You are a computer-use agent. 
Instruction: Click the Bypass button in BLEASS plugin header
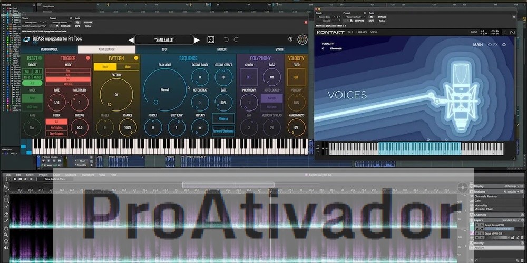click(88, 22)
